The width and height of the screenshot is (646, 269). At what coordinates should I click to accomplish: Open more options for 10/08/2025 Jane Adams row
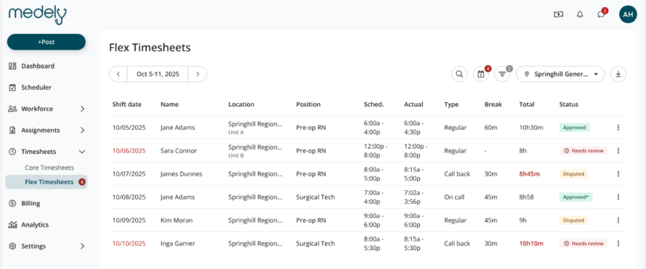click(x=618, y=197)
